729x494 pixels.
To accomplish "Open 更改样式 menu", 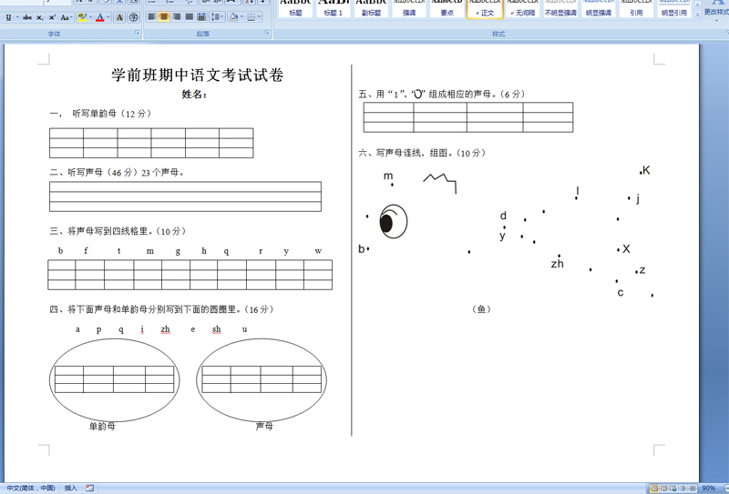I will tap(716, 9).
